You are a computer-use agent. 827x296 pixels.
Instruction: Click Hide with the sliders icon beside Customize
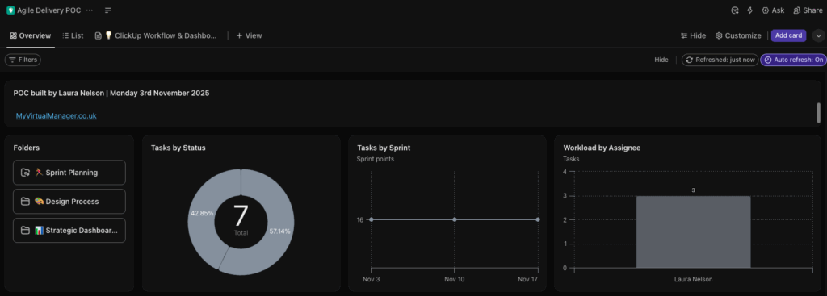point(693,35)
